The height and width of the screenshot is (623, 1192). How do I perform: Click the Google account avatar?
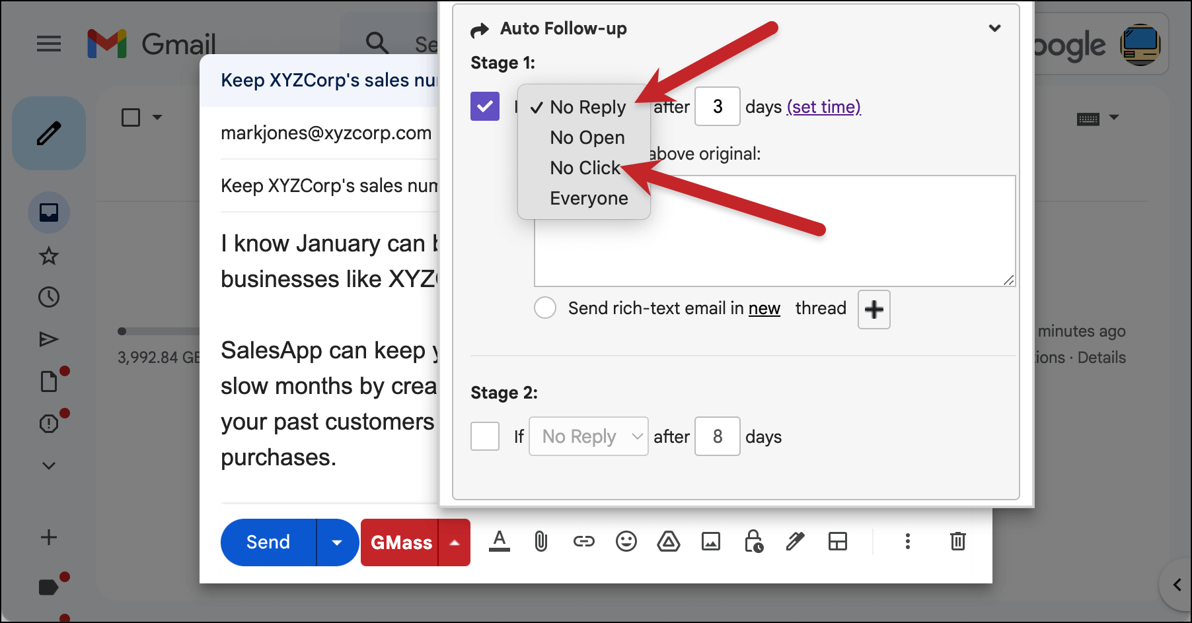coord(1140,44)
